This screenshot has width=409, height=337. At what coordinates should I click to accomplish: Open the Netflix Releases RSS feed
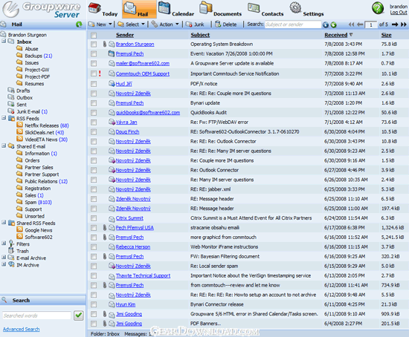pyautogui.click(x=42, y=125)
